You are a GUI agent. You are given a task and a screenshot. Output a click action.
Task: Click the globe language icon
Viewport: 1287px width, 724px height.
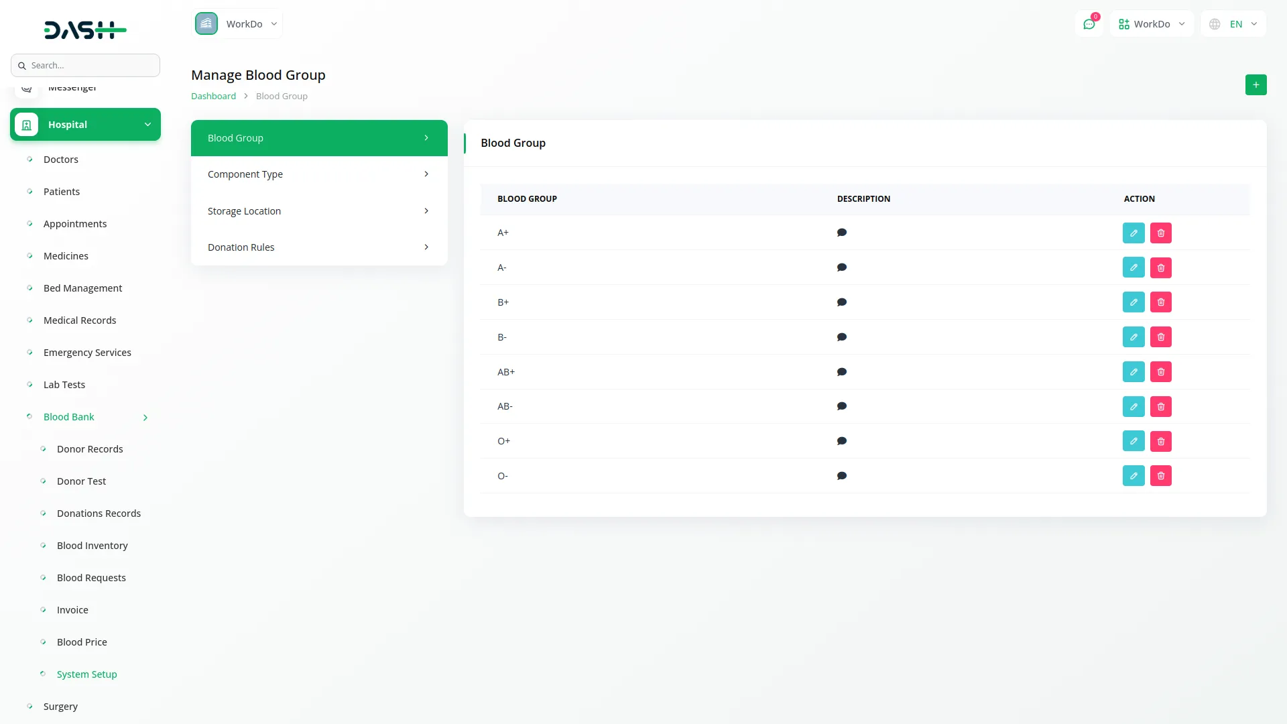1215,24
